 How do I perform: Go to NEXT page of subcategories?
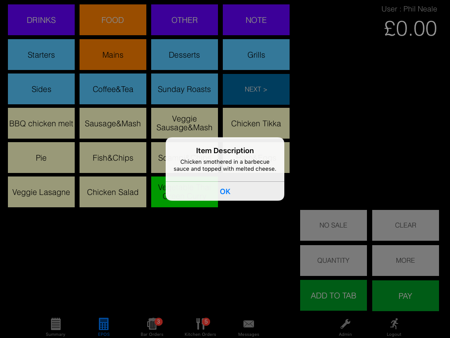tap(256, 89)
